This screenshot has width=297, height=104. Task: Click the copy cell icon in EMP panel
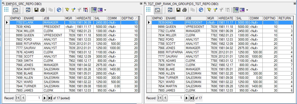pos(51,10)
